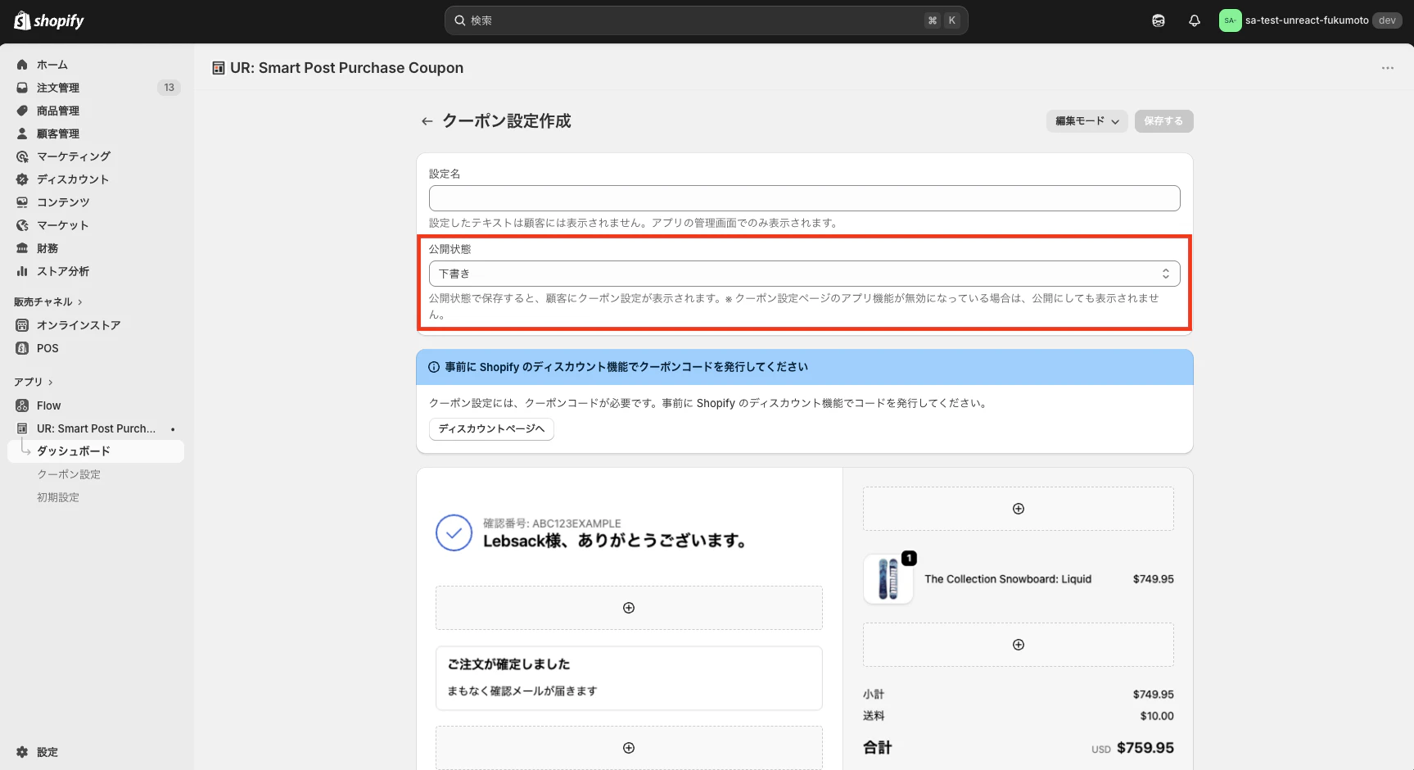Click the Shopify logo
The image size is (1414, 770).
(x=49, y=20)
